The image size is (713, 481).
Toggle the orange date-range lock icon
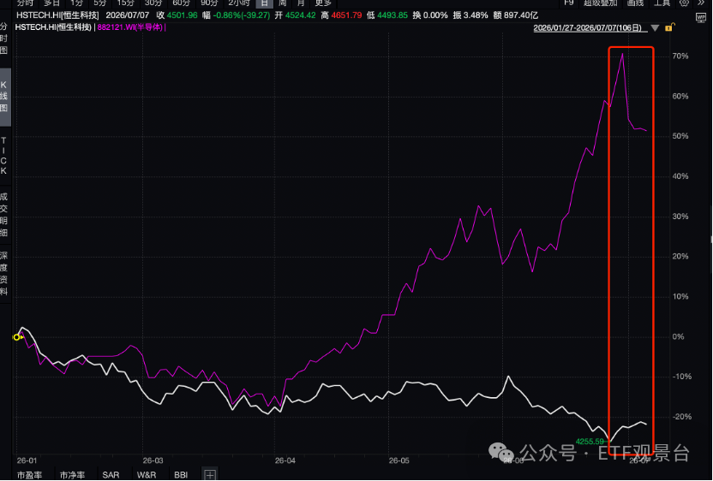pyautogui.click(x=669, y=27)
